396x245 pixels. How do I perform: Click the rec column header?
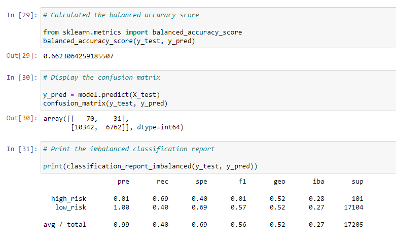pyautogui.click(x=162, y=182)
